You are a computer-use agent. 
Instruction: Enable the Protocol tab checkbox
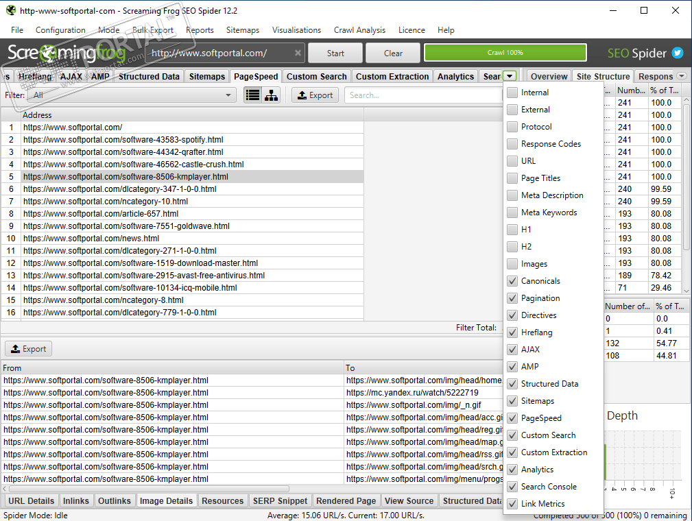(x=512, y=127)
